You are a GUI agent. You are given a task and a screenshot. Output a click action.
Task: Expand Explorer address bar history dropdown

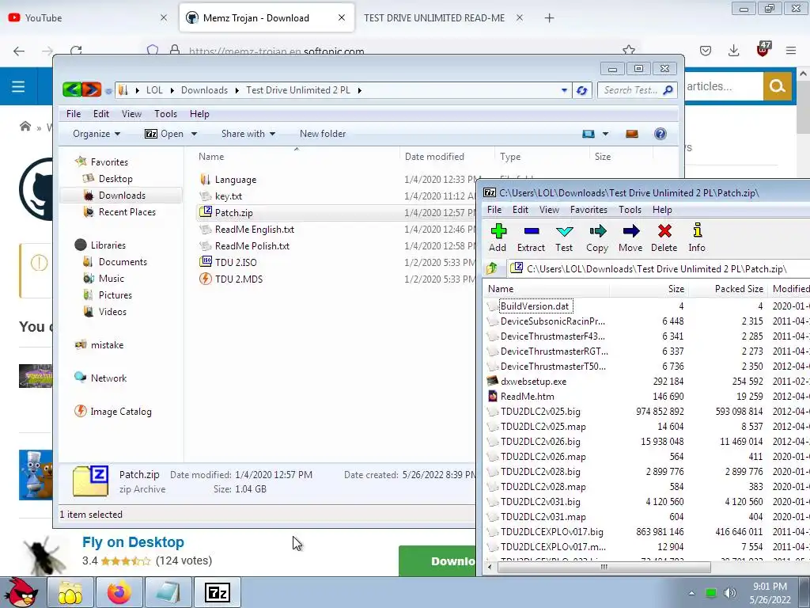click(564, 90)
